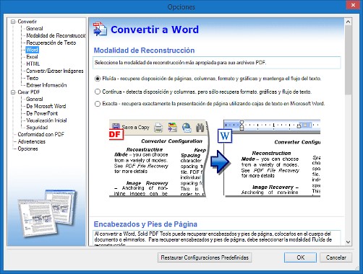Screen dimensions: 363x274
Task: Click the PDF to Word preview image
Action: point(215,158)
